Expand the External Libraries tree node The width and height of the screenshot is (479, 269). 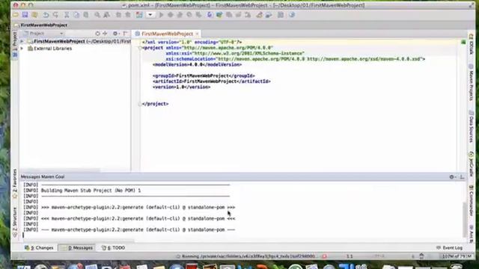22,49
